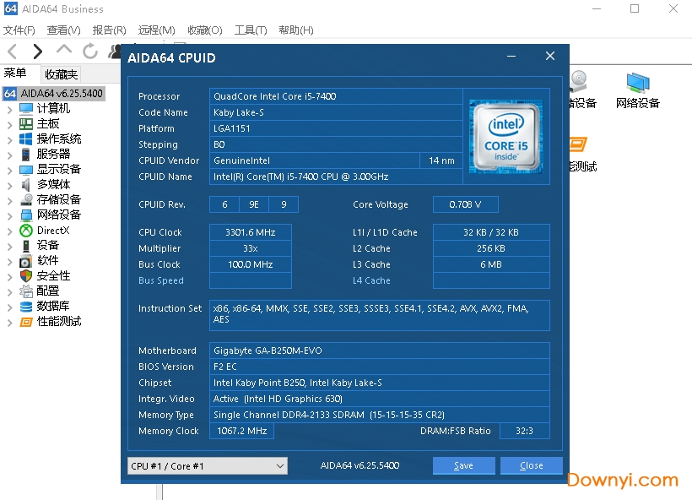Click the refresh icon in toolbar
Image resolution: width=692 pixels, height=500 pixels.
pos(90,52)
